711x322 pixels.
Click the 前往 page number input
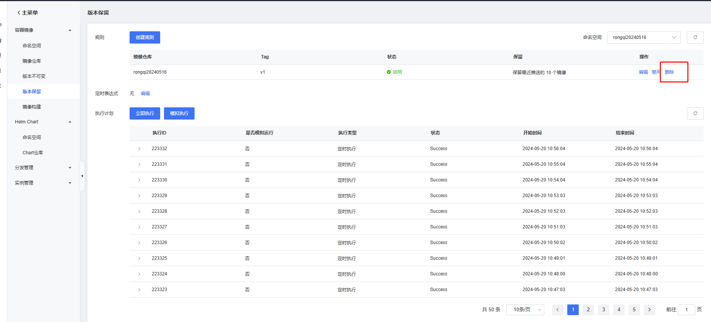pyautogui.click(x=687, y=310)
